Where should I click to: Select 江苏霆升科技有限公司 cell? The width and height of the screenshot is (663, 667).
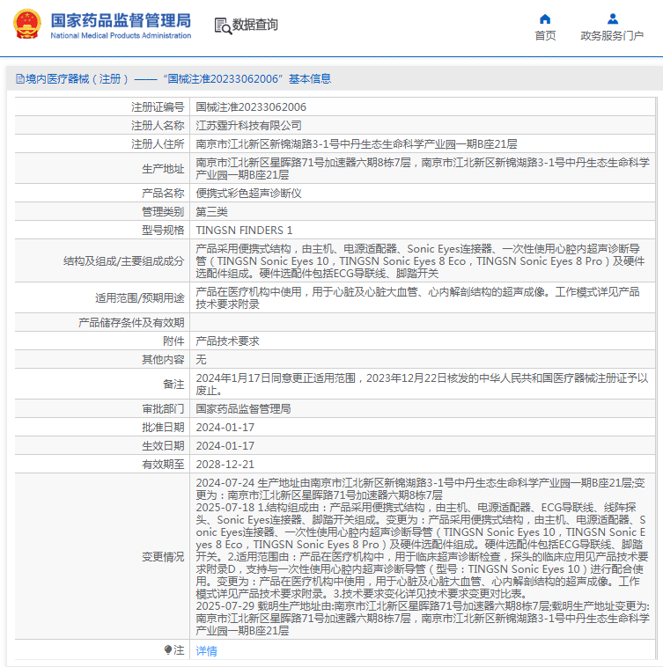(x=249, y=126)
